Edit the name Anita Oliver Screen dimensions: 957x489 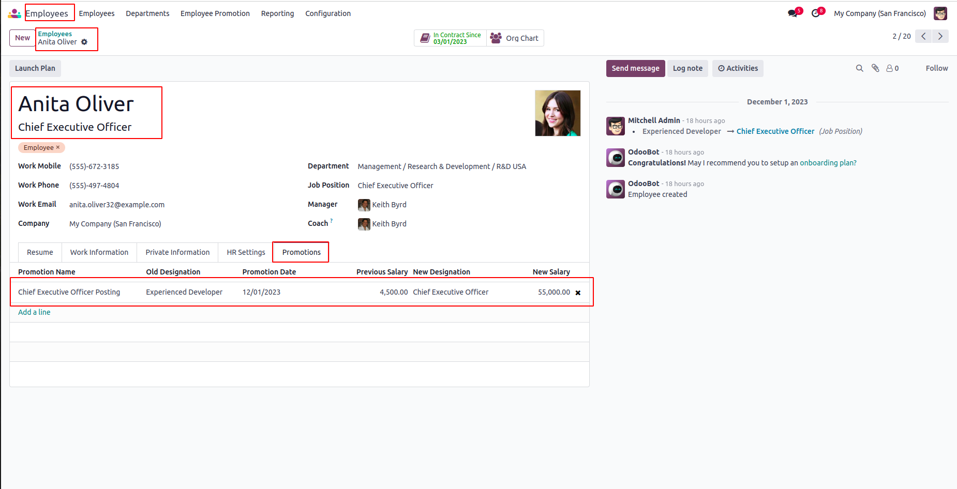pos(76,104)
